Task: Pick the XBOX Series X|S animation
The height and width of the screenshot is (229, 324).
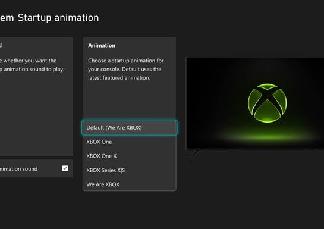Action: [130, 170]
